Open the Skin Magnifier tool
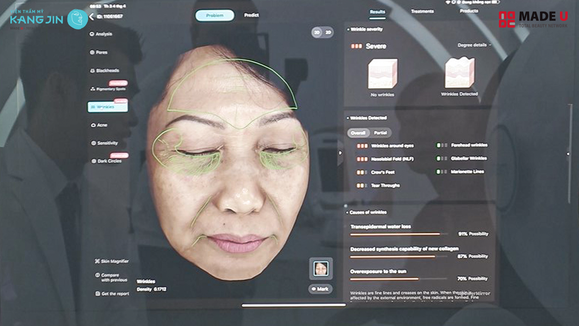The image size is (579, 326). point(112,261)
